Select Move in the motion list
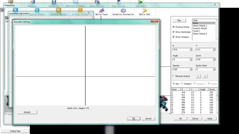Viewport: 239px width, 134px height. click(204, 23)
